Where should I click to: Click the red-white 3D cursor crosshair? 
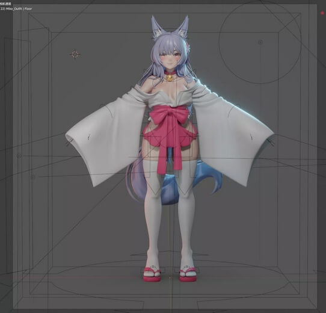tap(75, 55)
